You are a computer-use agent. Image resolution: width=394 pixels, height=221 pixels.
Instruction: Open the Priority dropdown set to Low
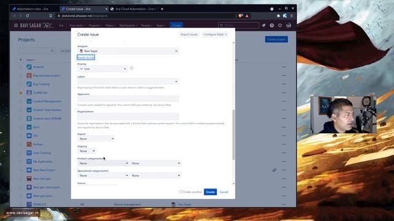(103, 69)
